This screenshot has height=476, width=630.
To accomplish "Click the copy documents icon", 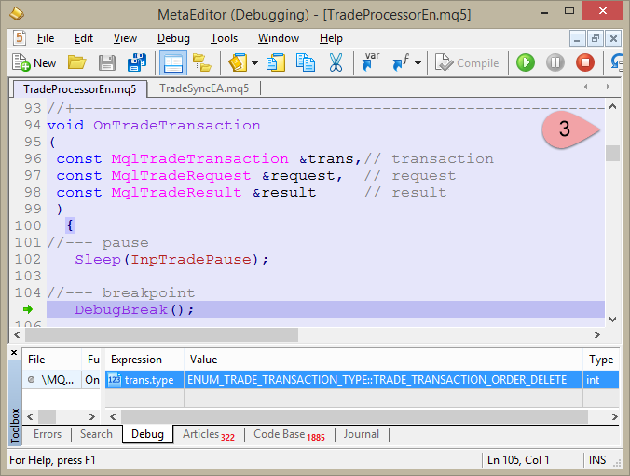I will [x=306, y=62].
